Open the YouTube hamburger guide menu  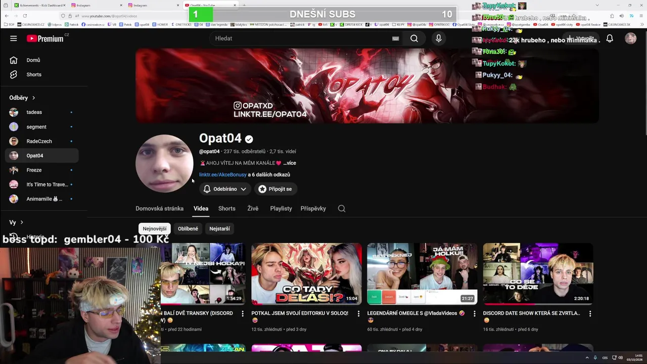[14, 38]
